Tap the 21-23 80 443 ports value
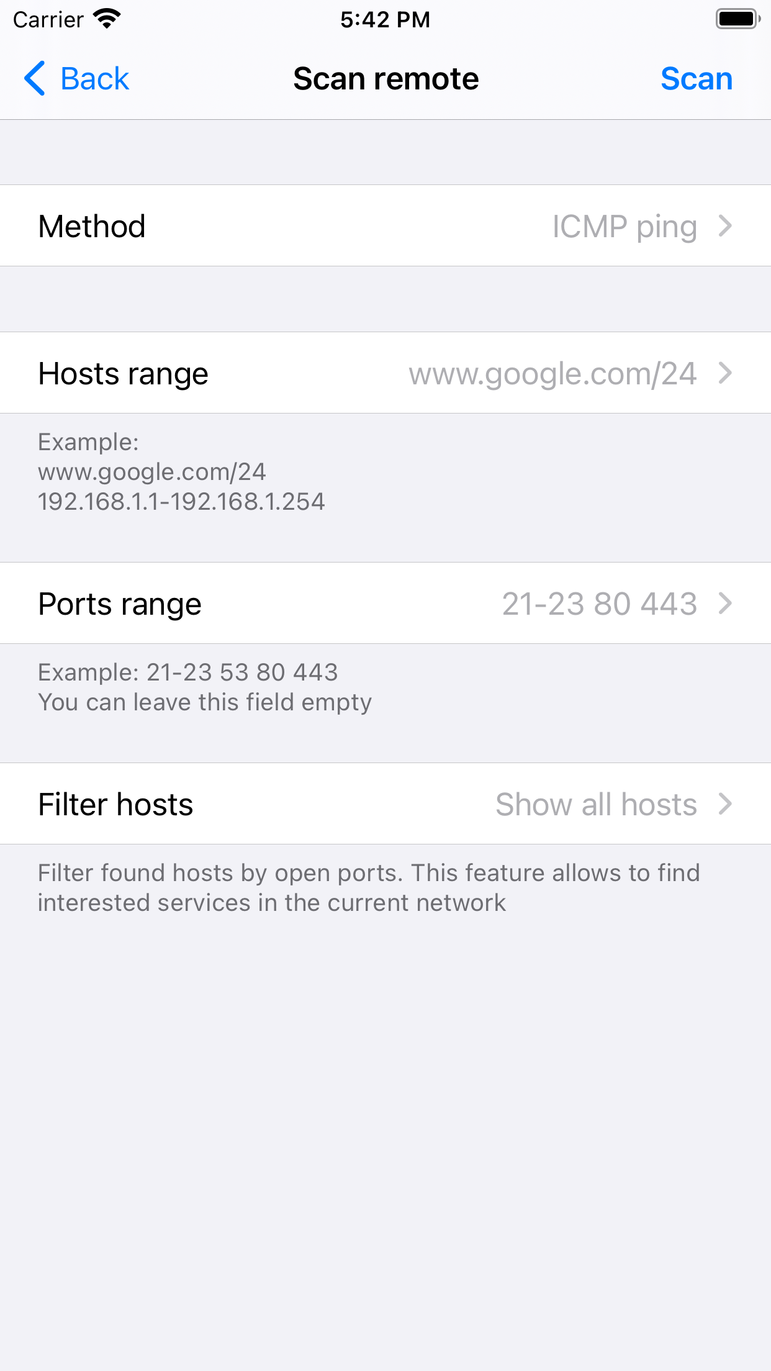 [x=601, y=603]
